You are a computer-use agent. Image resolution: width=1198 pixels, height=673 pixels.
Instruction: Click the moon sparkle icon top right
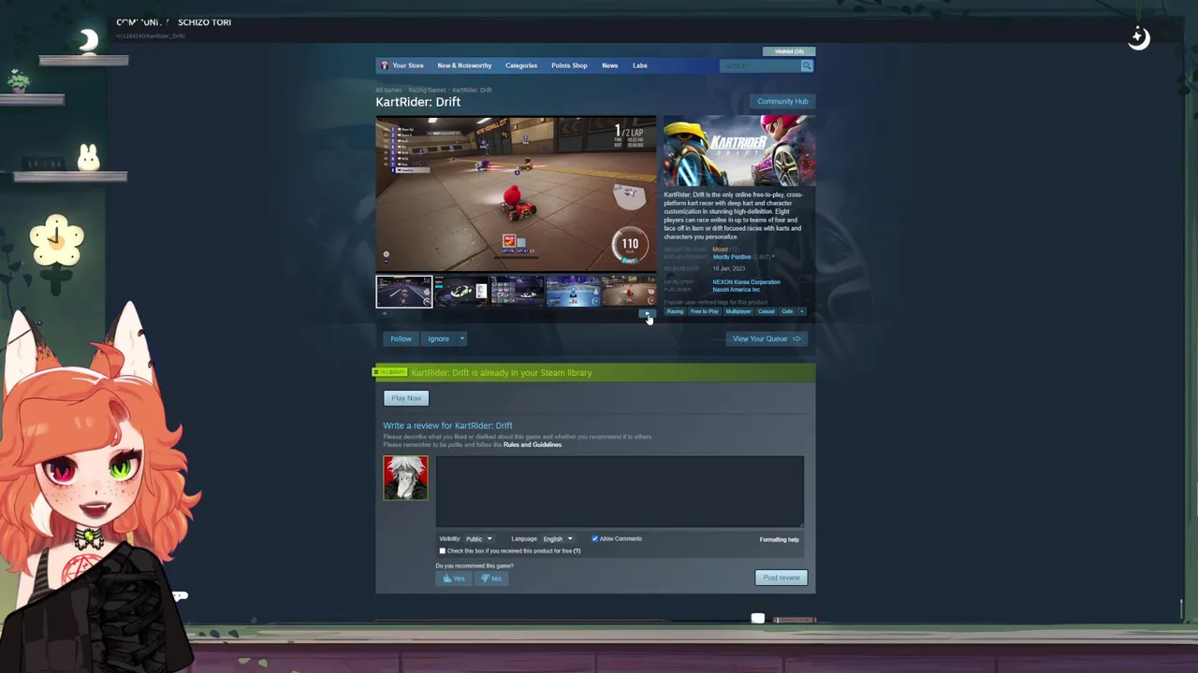point(1138,38)
